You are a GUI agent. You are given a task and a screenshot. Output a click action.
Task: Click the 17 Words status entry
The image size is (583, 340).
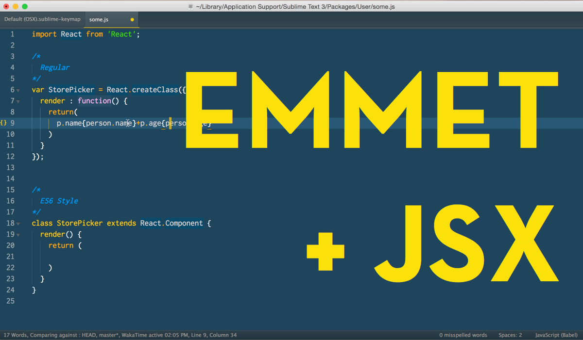coord(15,335)
